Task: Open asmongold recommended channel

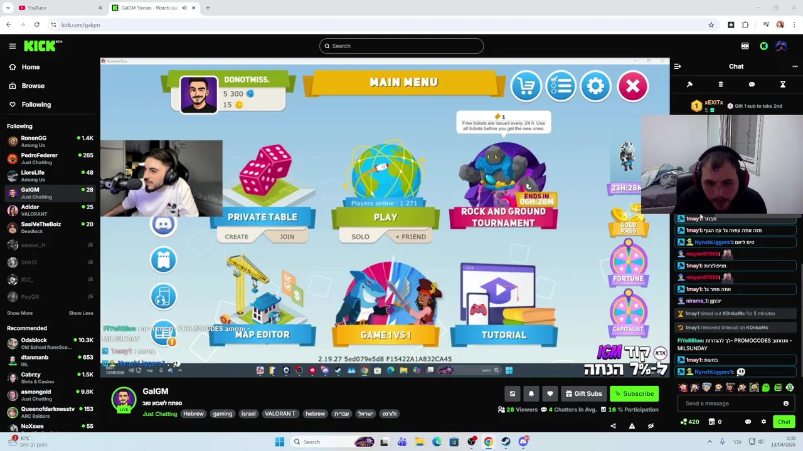Action: [x=50, y=395]
